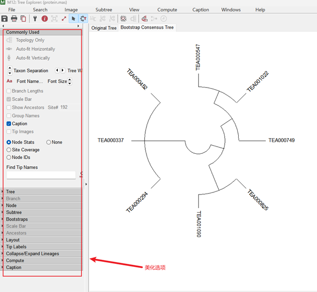
Task: Expand the Tip Labels section
Action: pyautogui.click(x=42, y=246)
